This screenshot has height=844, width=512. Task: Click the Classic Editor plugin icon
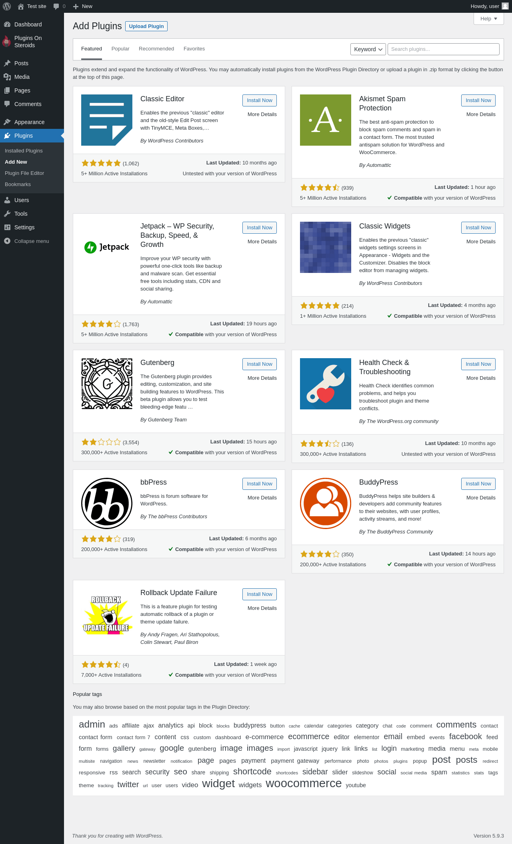pyautogui.click(x=107, y=120)
